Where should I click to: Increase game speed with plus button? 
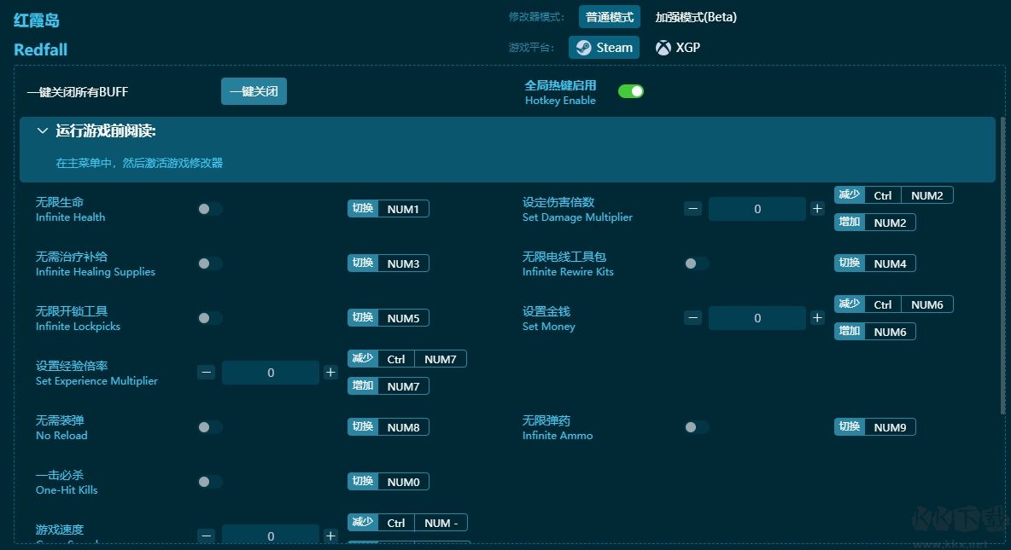coord(330,536)
